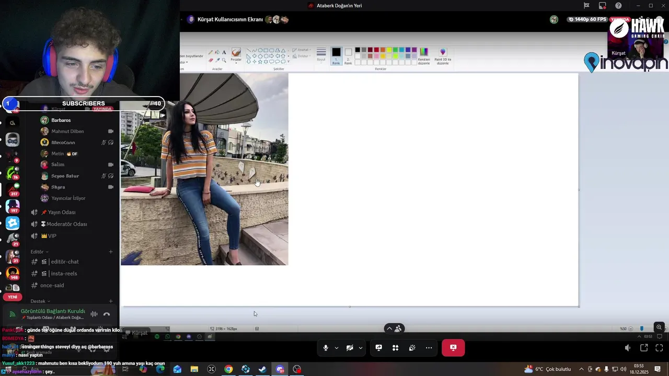Screen dimensions: 669x376
Task: Open the help icon in title bar
Action: [619, 6]
